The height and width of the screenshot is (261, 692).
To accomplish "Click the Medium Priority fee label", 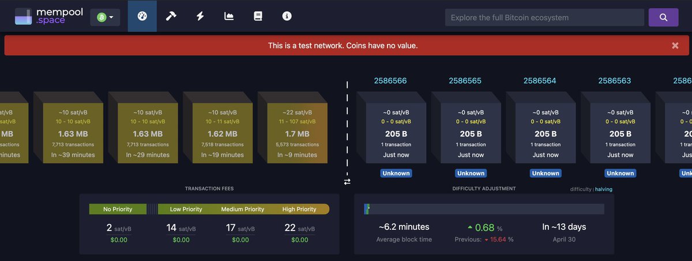I will click(242, 209).
